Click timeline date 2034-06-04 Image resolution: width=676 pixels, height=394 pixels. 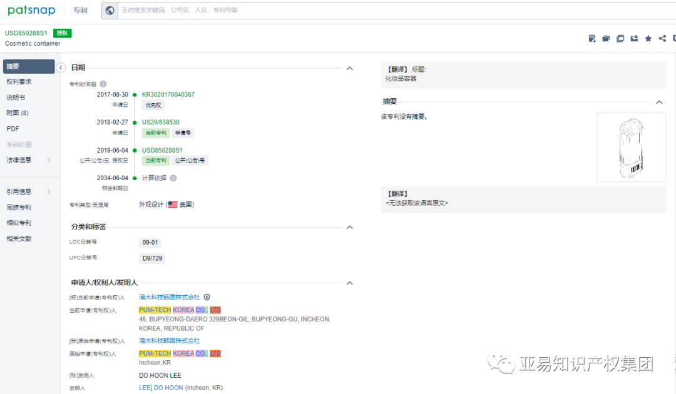pos(113,178)
